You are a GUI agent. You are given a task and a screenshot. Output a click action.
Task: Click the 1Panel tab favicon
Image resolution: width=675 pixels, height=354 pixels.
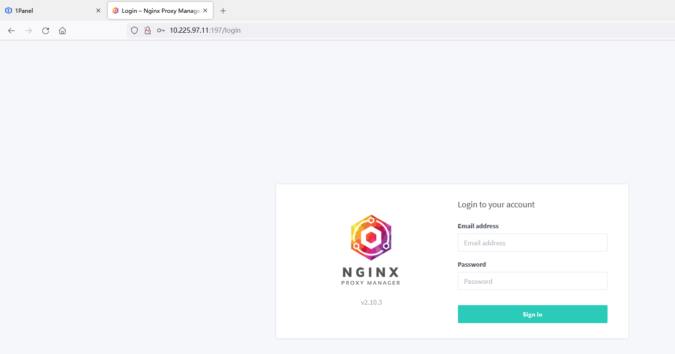9,10
